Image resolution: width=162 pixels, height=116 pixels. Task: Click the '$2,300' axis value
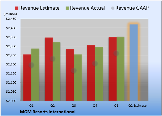pos(11,46)
